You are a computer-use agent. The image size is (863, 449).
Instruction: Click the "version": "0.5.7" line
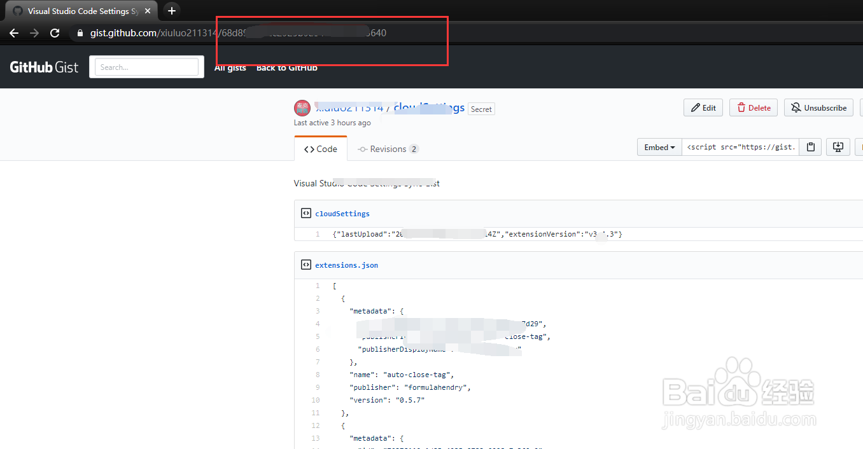[x=387, y=400]
